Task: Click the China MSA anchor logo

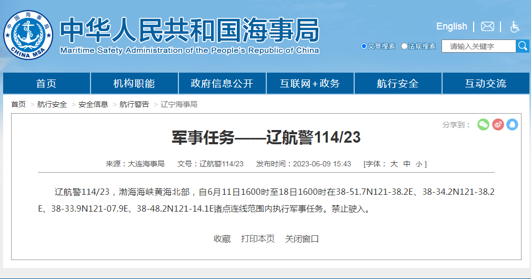Action: click(x=28, y=35)
